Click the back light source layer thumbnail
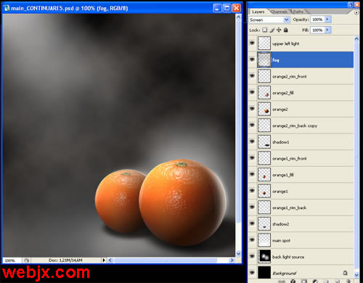363x283 pixels. click(264, 257)
